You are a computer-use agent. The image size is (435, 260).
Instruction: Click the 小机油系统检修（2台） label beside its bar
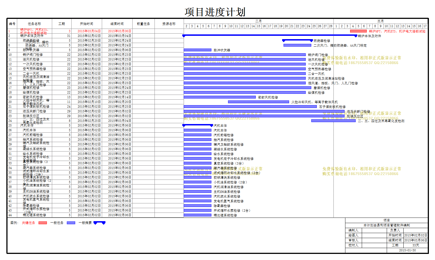coord(230,182)
